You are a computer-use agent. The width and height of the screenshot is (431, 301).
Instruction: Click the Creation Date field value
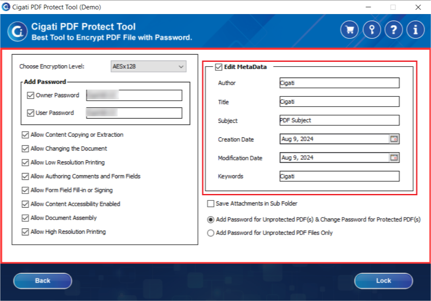[335, 139]
